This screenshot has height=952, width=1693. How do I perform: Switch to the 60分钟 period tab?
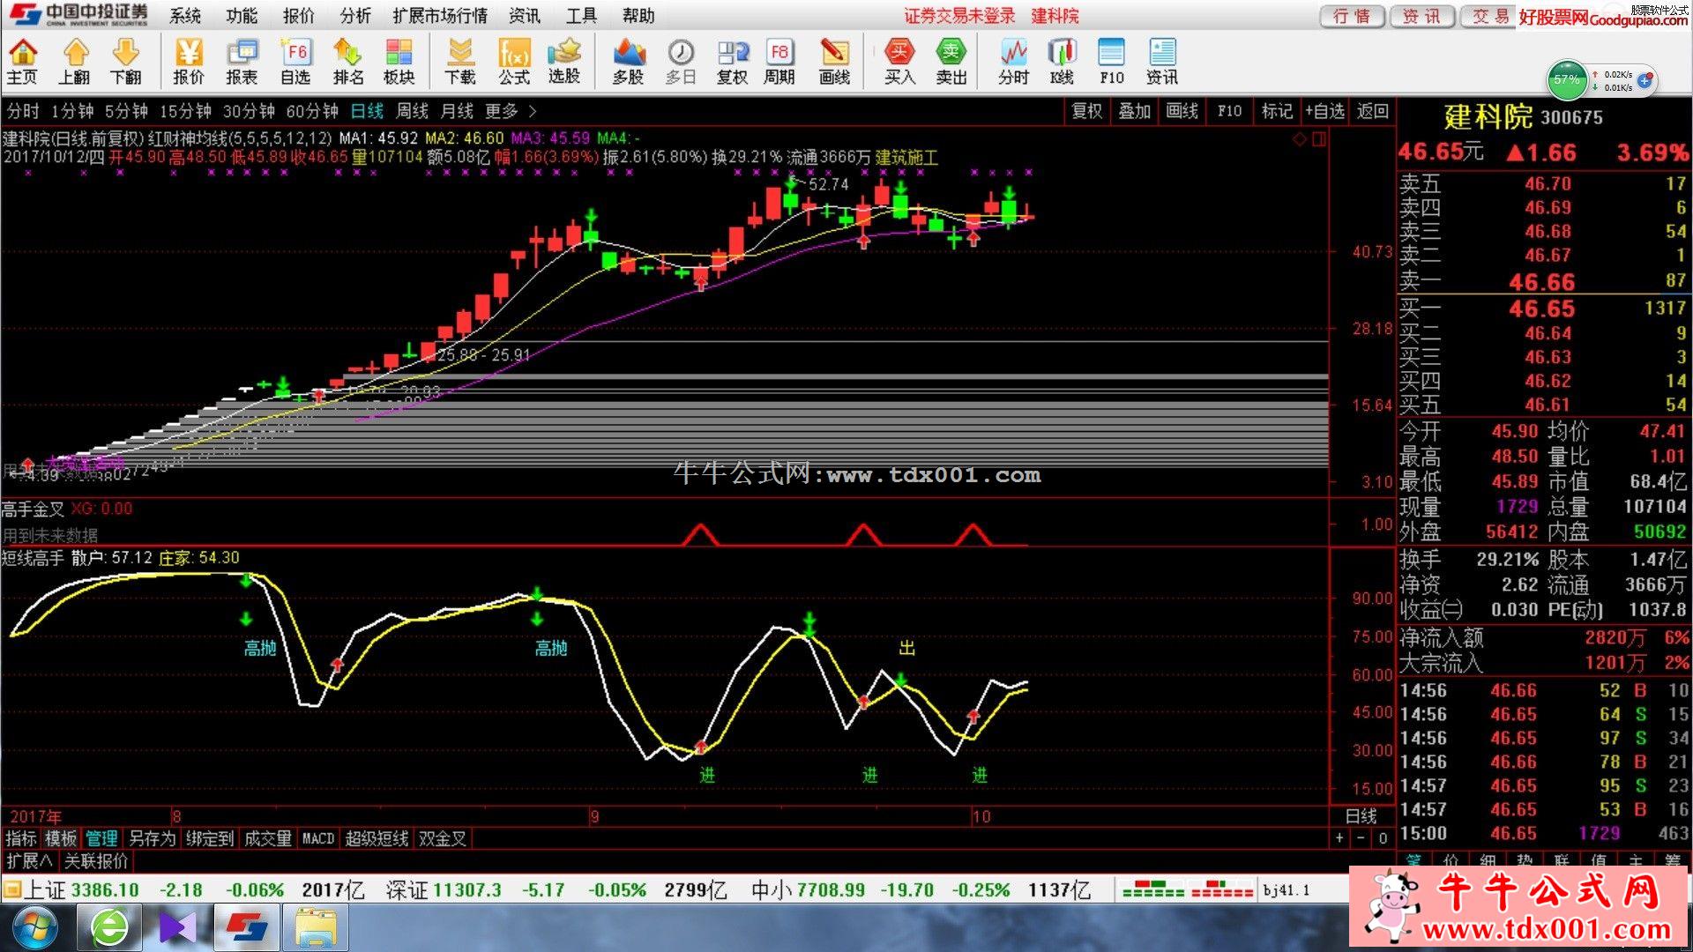click(x=312, y=111)
